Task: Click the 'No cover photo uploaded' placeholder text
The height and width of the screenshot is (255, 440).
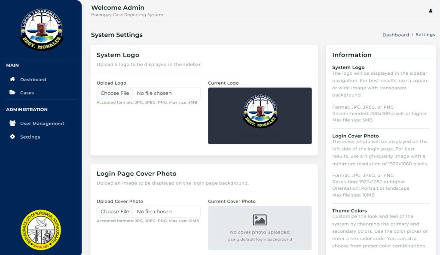Action: click(x=260, y=232)
